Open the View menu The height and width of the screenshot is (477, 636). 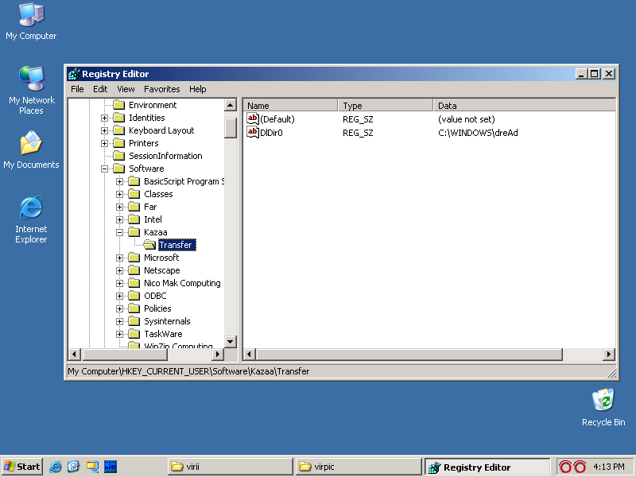[x=126, y=89]
